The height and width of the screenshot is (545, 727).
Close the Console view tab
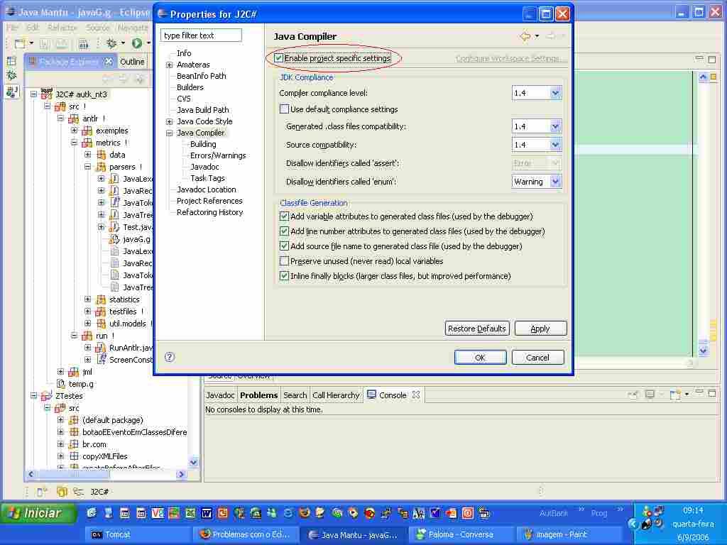(416, 395)
